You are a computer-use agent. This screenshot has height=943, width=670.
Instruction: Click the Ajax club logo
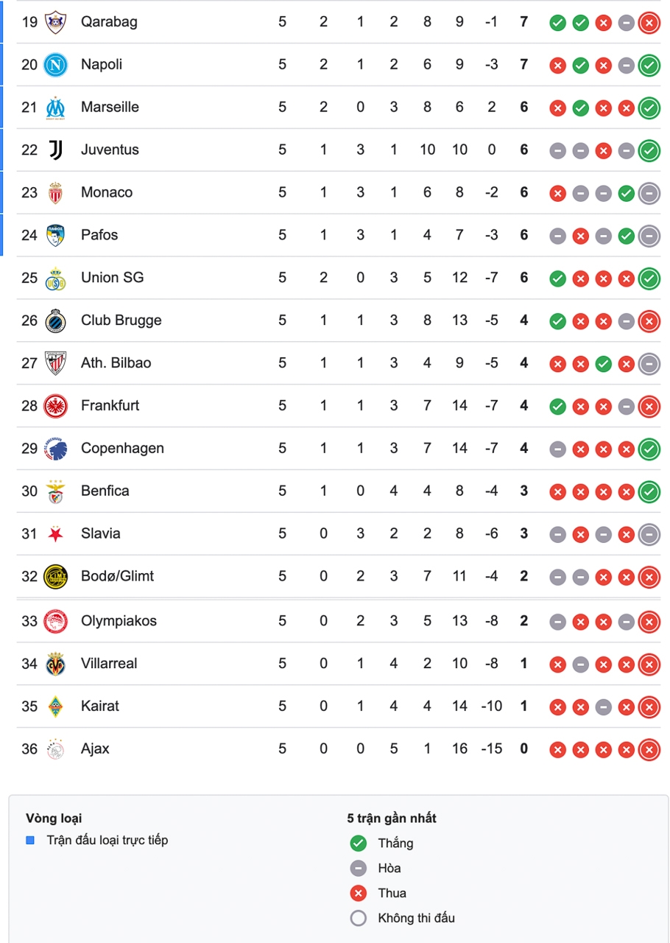tap(55, 749)
